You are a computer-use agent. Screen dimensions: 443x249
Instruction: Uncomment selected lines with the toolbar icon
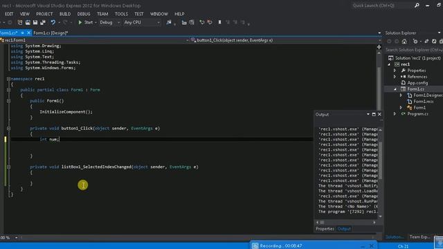coord(210,22)
